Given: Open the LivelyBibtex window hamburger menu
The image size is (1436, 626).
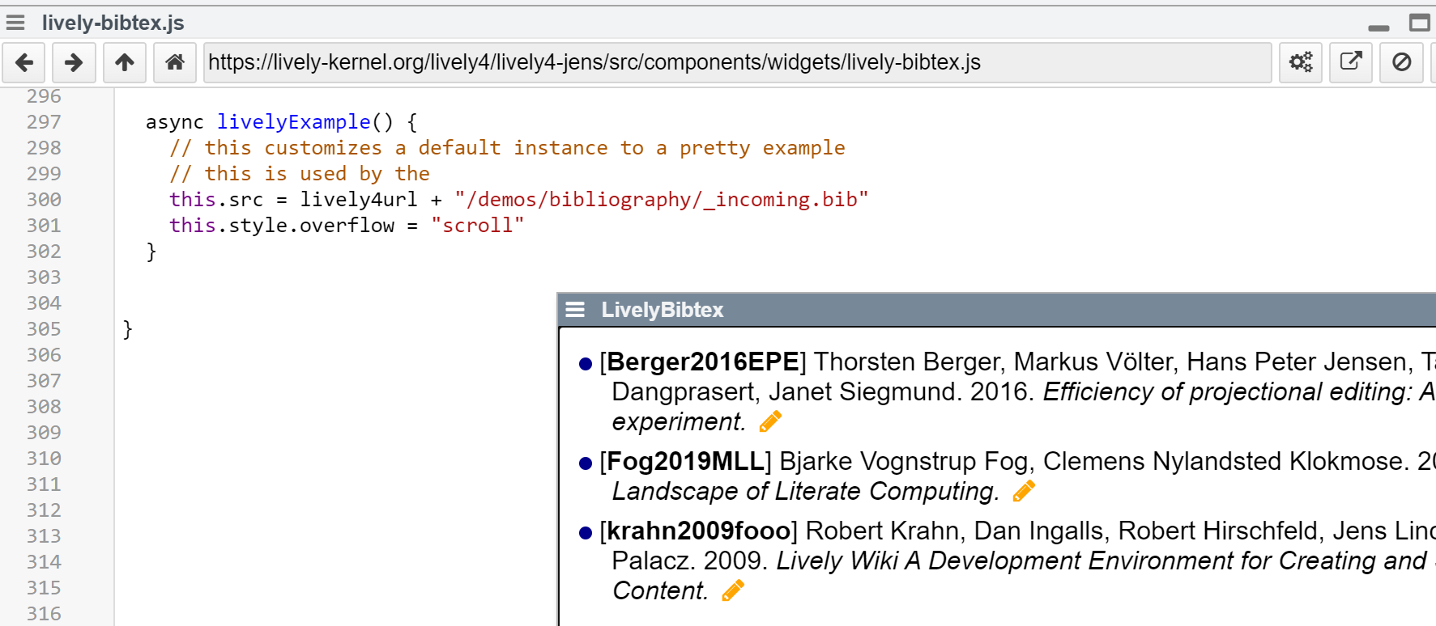Looking at the screenshot, I should click(x=575, y=310).
